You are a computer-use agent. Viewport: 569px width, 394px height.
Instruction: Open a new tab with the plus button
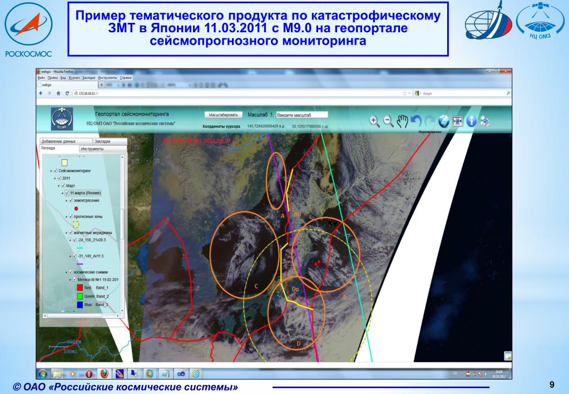pyautogui.click(x=102, y=85)
